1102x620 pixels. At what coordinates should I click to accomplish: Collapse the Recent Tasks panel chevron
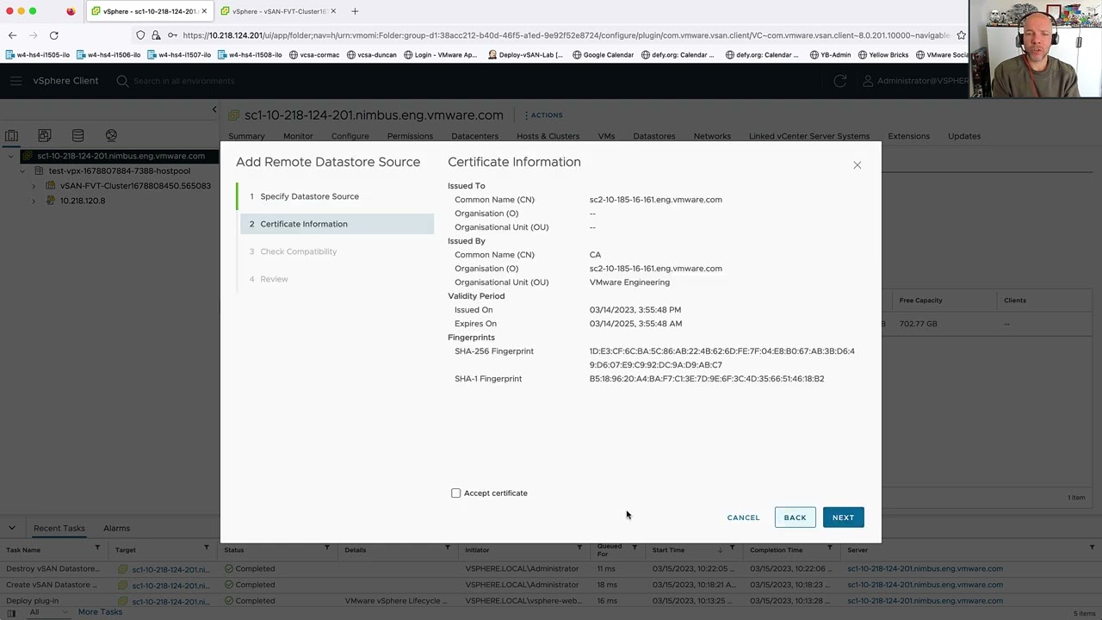(x=12, y=528)
